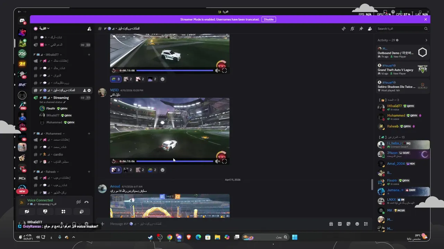Click the server search field
Viewport: 444px width, 249px height.
[x=402, y=29]
